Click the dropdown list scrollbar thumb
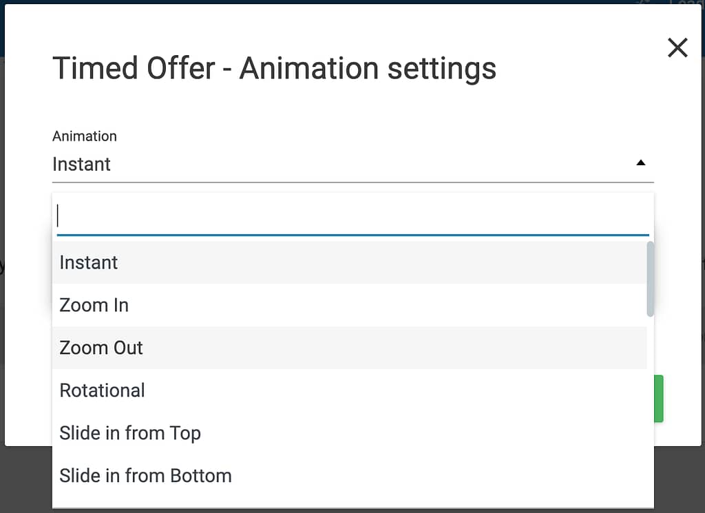 coord(650,279)
